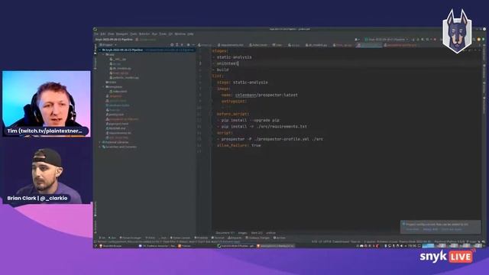Open the Window menu
The image size is (489, 275).
pos(180,34)
